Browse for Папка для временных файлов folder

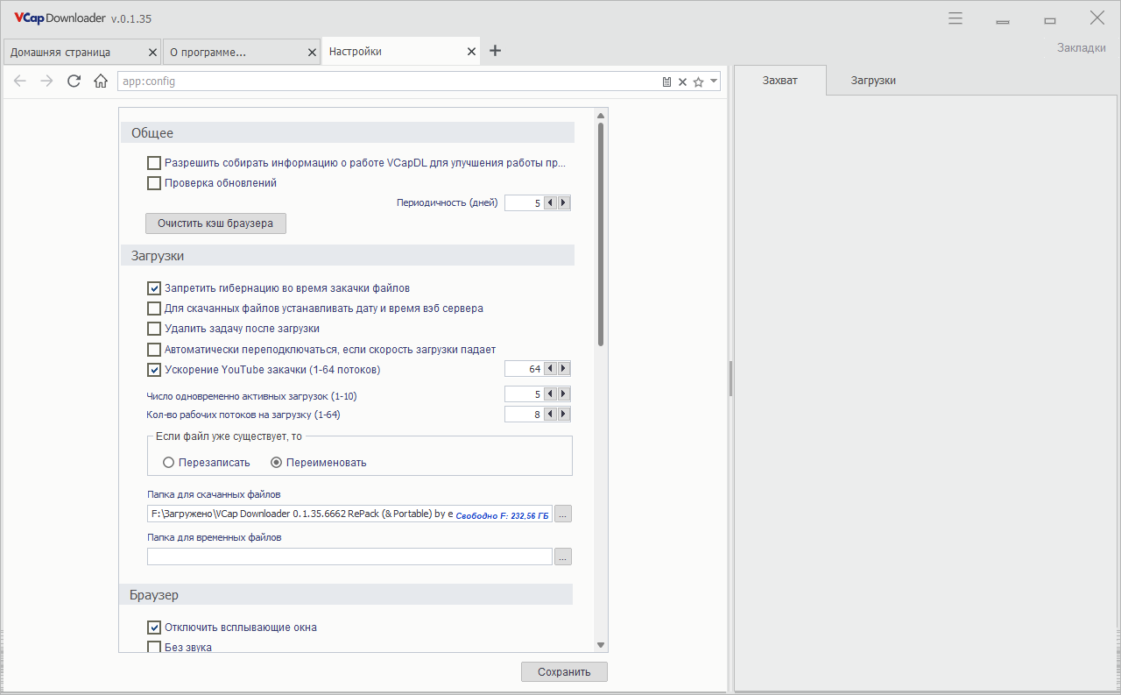click(x=563, y=557)
